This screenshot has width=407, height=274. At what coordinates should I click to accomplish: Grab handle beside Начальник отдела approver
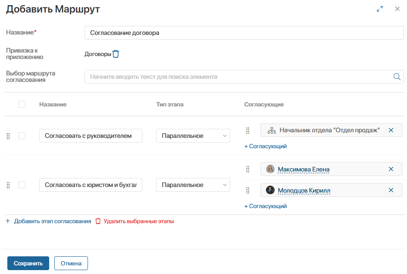pos(247,130)
